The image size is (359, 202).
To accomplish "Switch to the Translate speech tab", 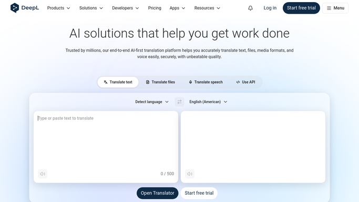I will click(x=206, y=82).
